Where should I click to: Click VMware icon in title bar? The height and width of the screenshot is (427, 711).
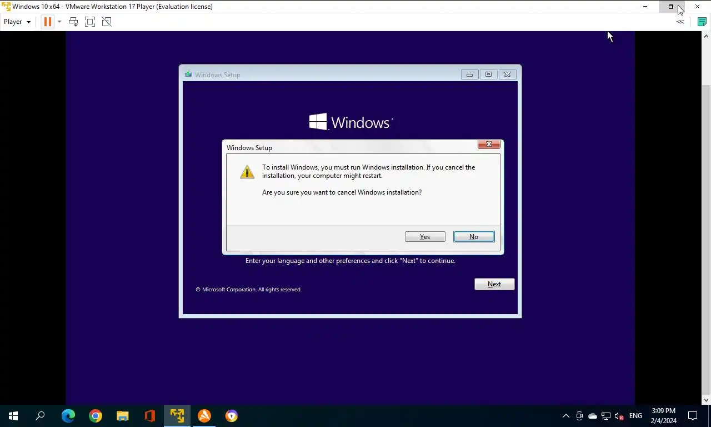click(x=6, y=7)
